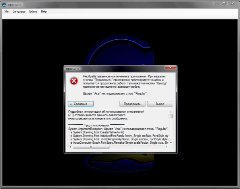Screen dimensions: 240x189
Task: Open the Extras menu
Action: click(33, 12)
